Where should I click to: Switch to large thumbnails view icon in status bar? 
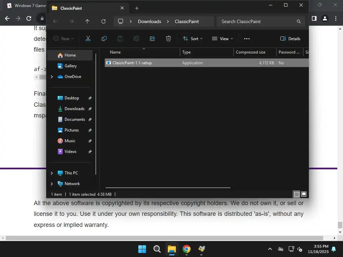[304, 194]
